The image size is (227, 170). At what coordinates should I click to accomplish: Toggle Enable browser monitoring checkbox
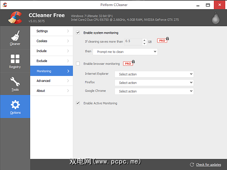tap(78, 64)
